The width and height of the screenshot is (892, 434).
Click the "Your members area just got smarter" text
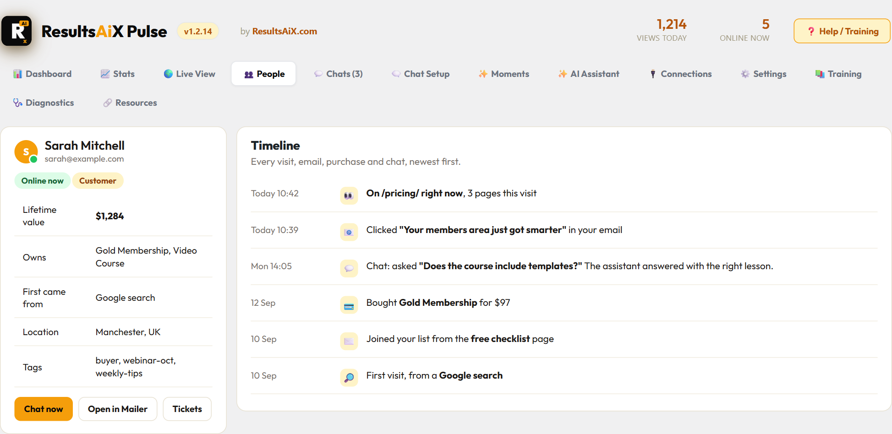click(482, 230)
